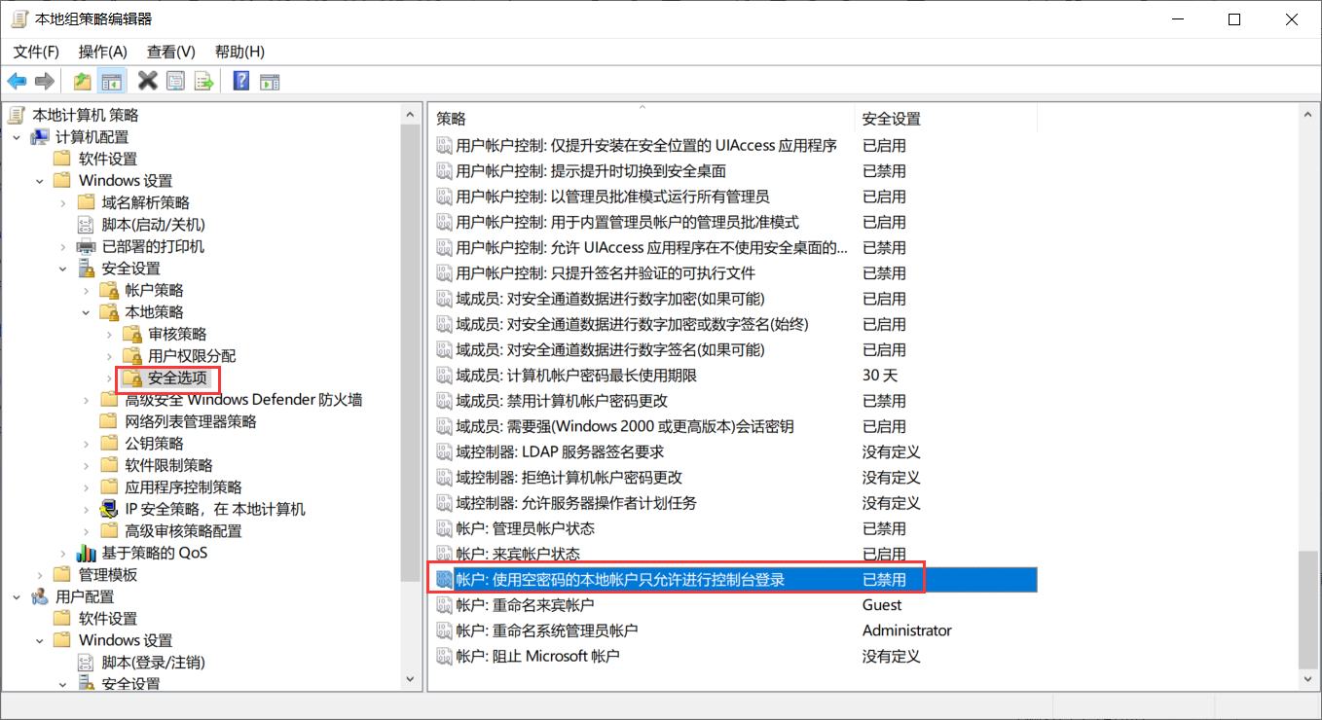
Task: Click the console tree scrollbar down arrow
Action: 411,681
